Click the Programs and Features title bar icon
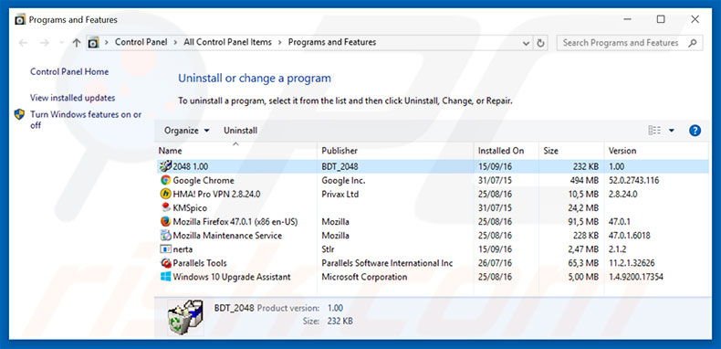The height and width of the screenshot is (349, 721). click(20, 20)
